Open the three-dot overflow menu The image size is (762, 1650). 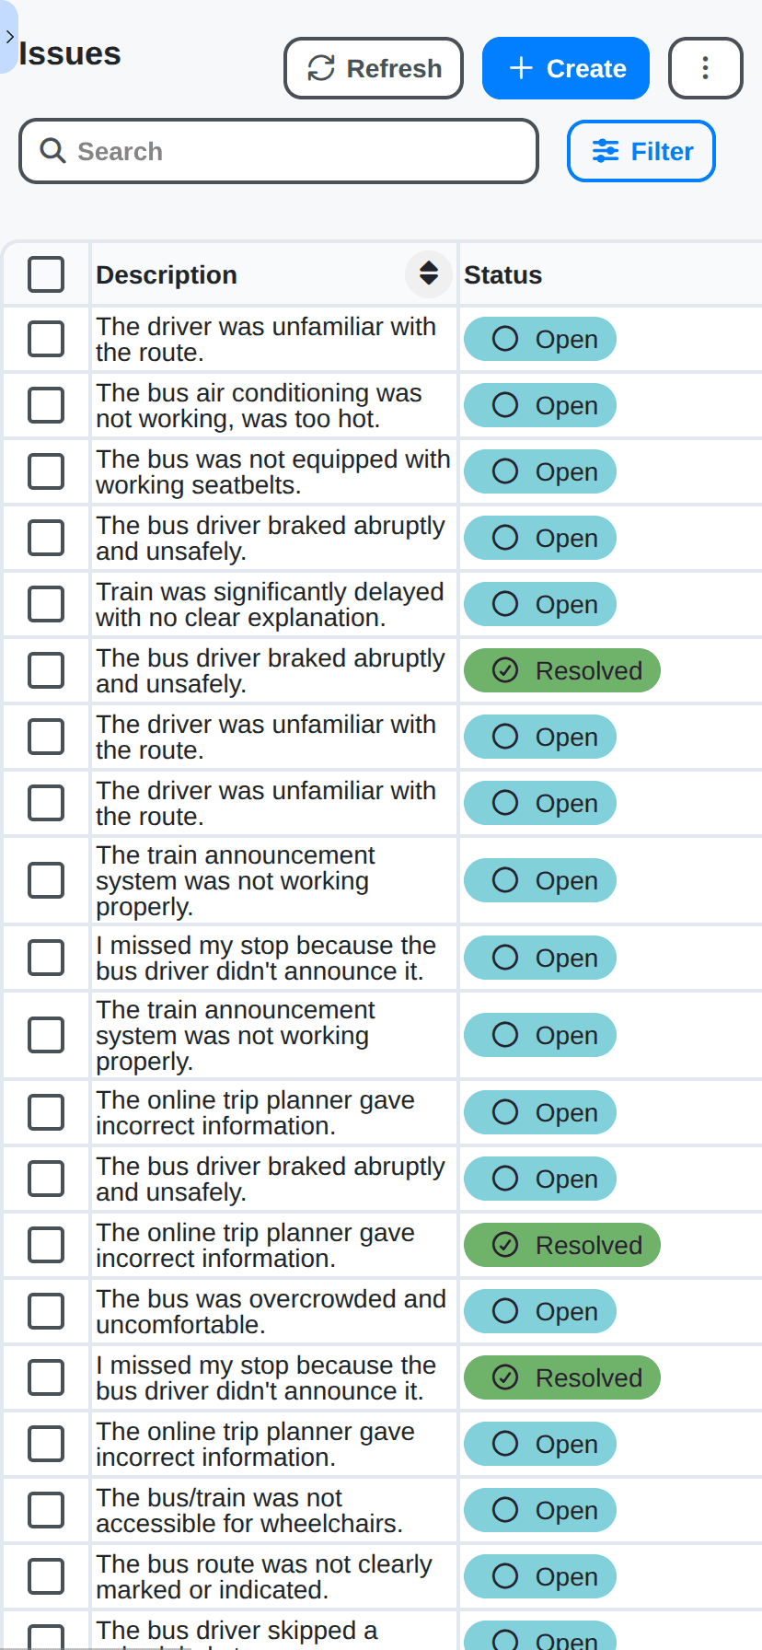[705, 67]
